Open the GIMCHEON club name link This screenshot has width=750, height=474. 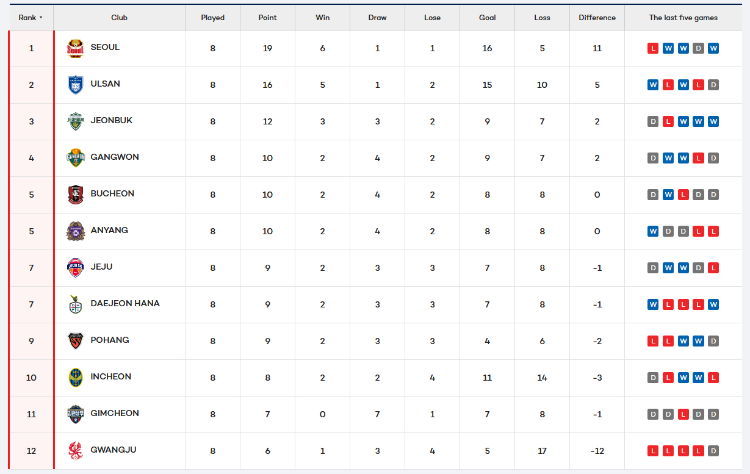(x=115, y=413)
